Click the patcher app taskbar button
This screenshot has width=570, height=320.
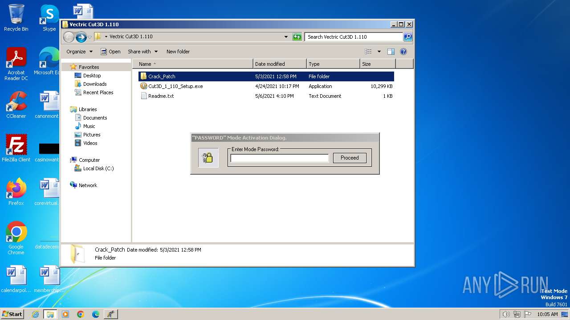point(111,314)
